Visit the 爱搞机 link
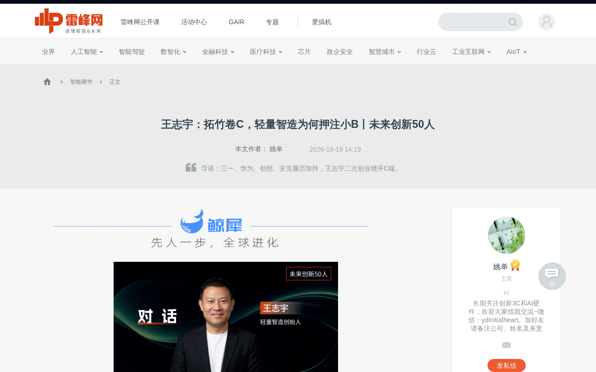This screenshot has width=596, height=372. click(x=322, y=22)
